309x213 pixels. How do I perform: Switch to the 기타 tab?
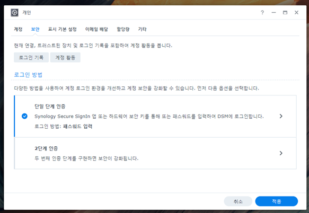coord(142,29)
